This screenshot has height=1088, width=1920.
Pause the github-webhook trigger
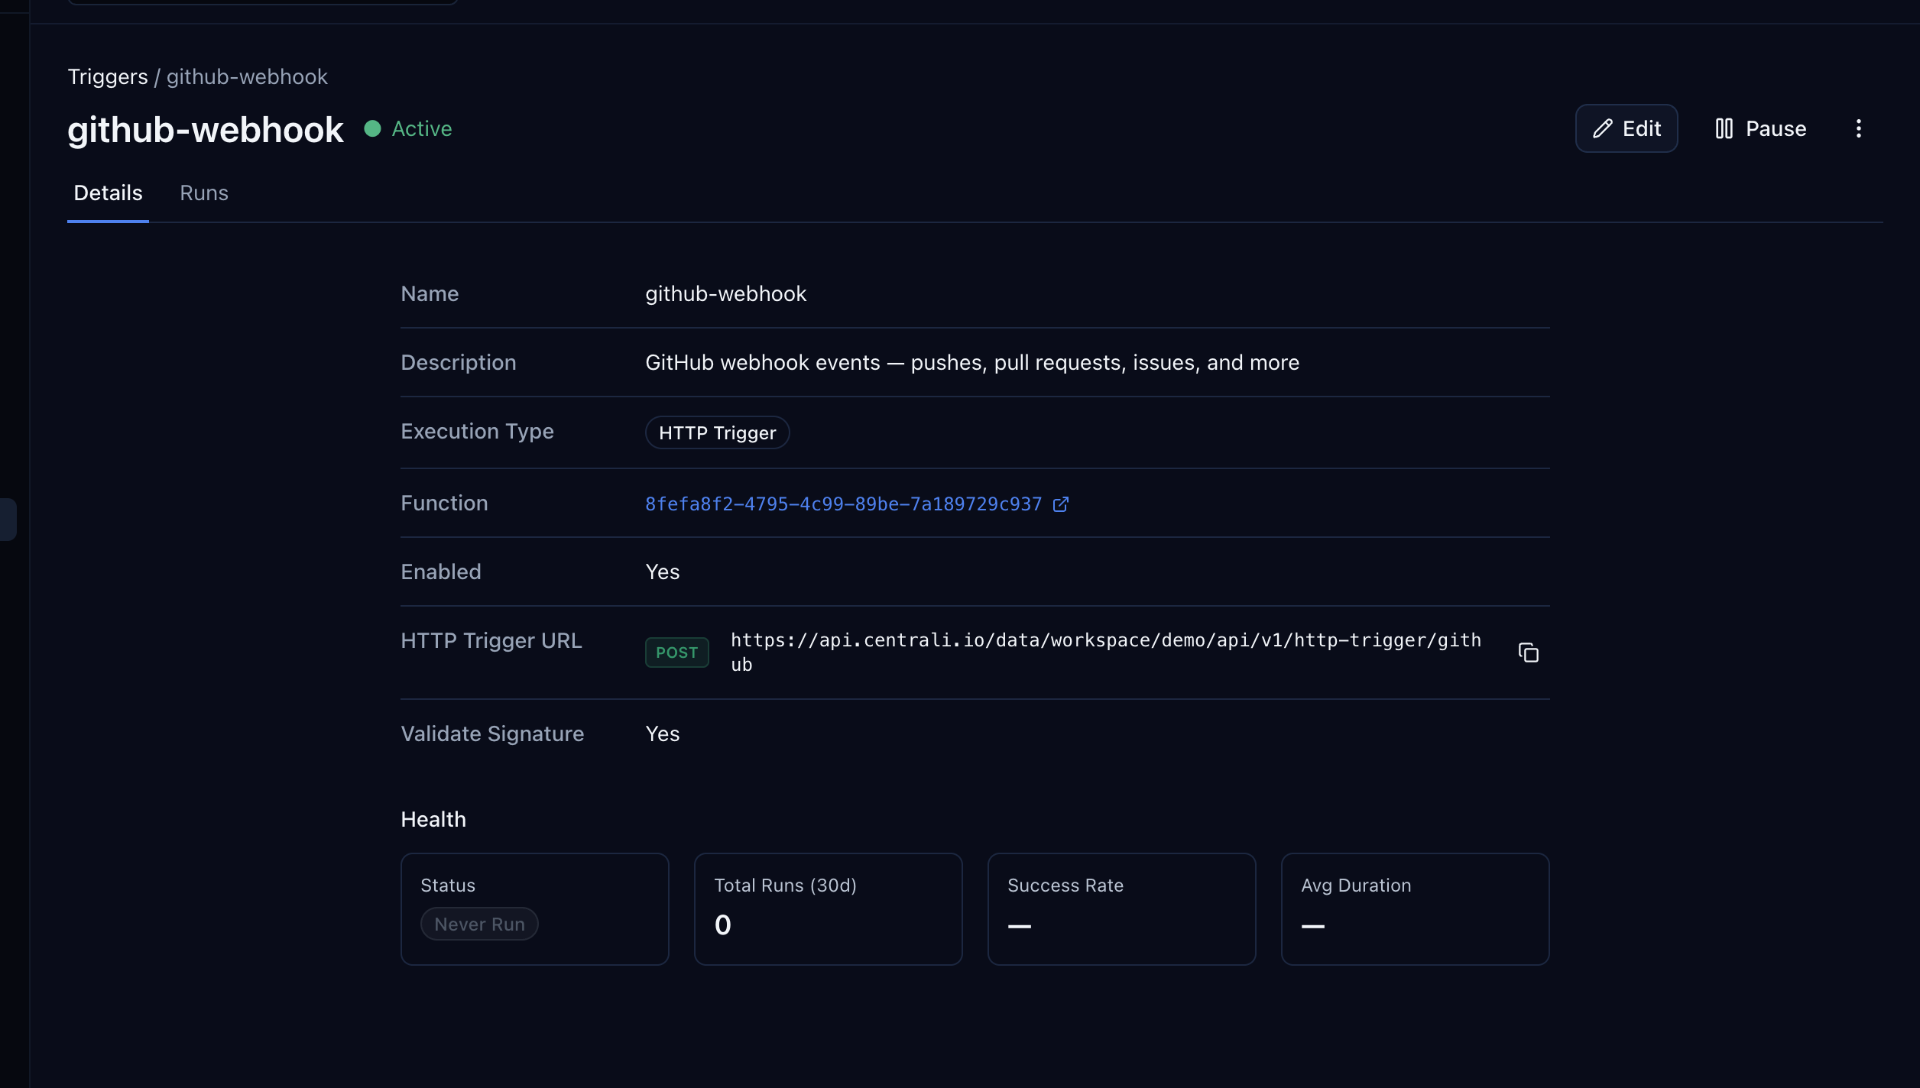coord(1758,128)
